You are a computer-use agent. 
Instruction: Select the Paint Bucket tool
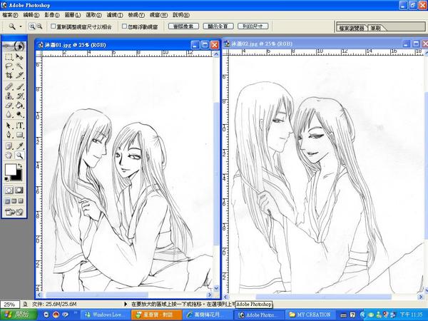click(x=19, y=106)
